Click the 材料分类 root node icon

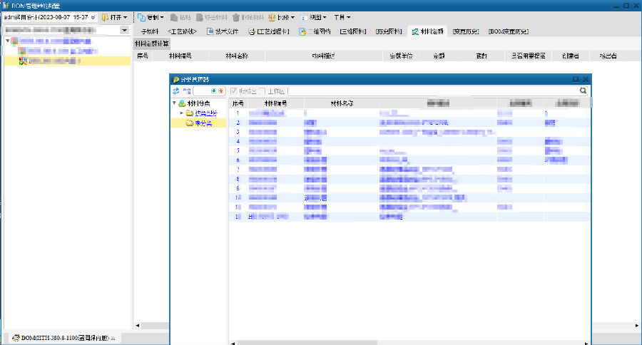pos(183,103)
